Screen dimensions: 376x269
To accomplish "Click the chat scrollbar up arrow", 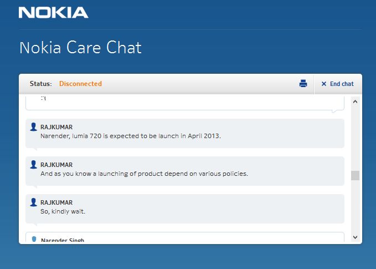I will point(355,101).
